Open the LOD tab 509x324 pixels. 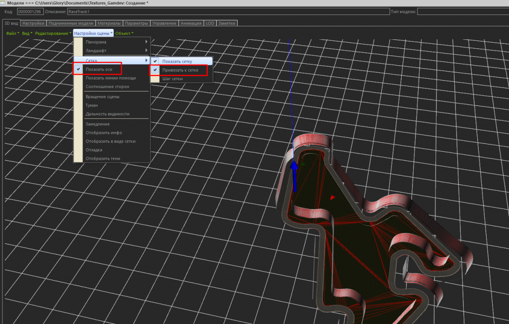[x=210, y=23]
